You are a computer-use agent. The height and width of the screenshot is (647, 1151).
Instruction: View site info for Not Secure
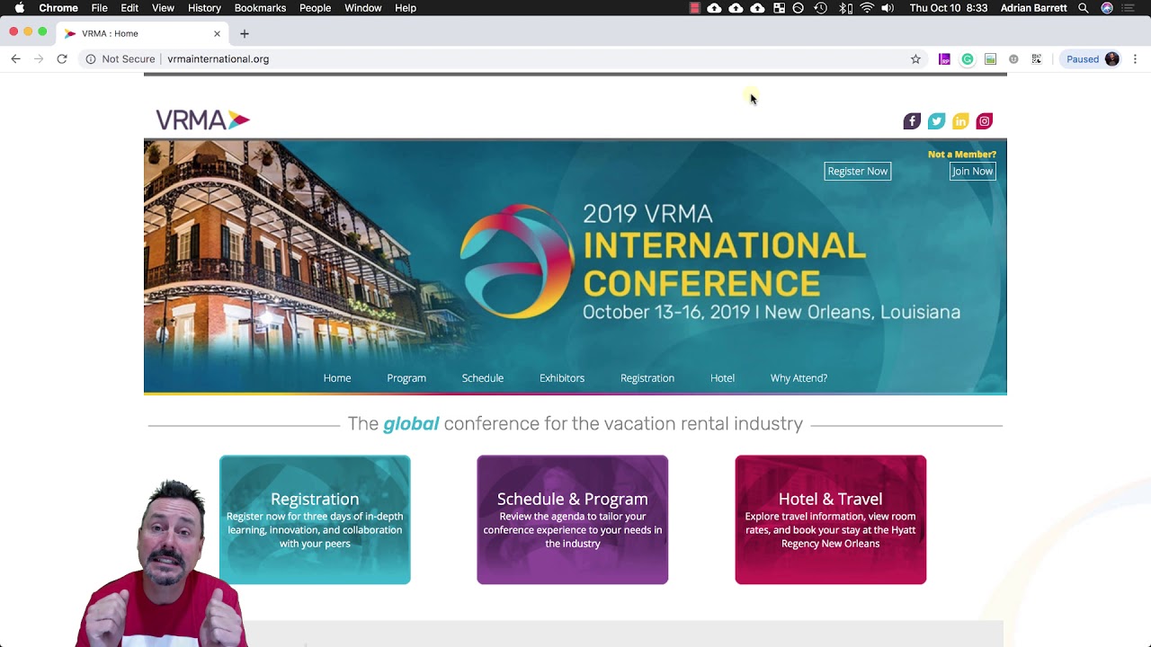pyautogui.click(x=120, y=59)
